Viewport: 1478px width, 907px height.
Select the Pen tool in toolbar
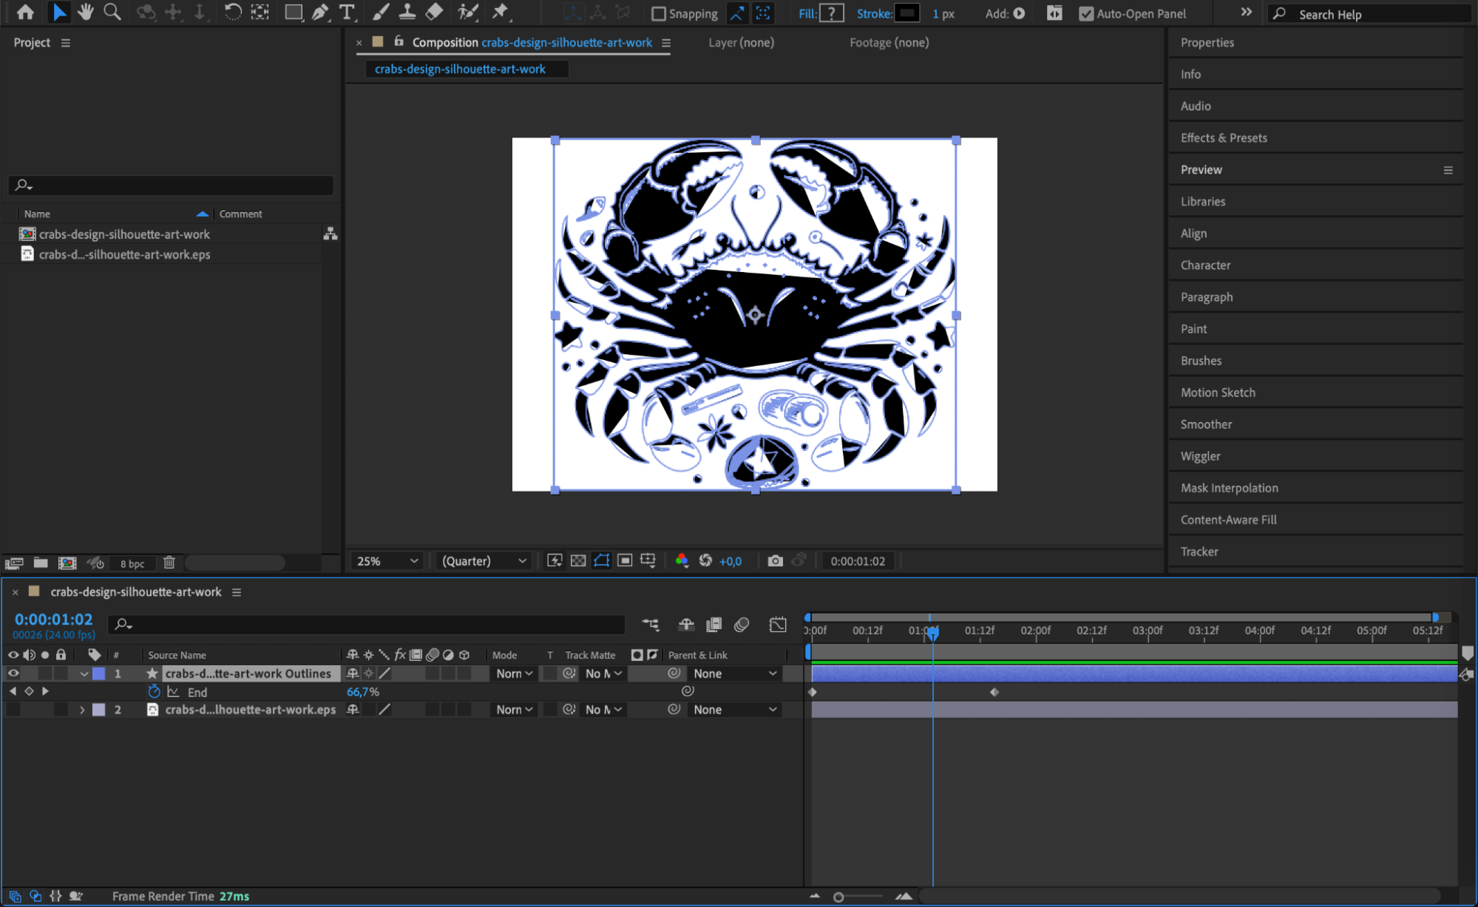(320, 13)
